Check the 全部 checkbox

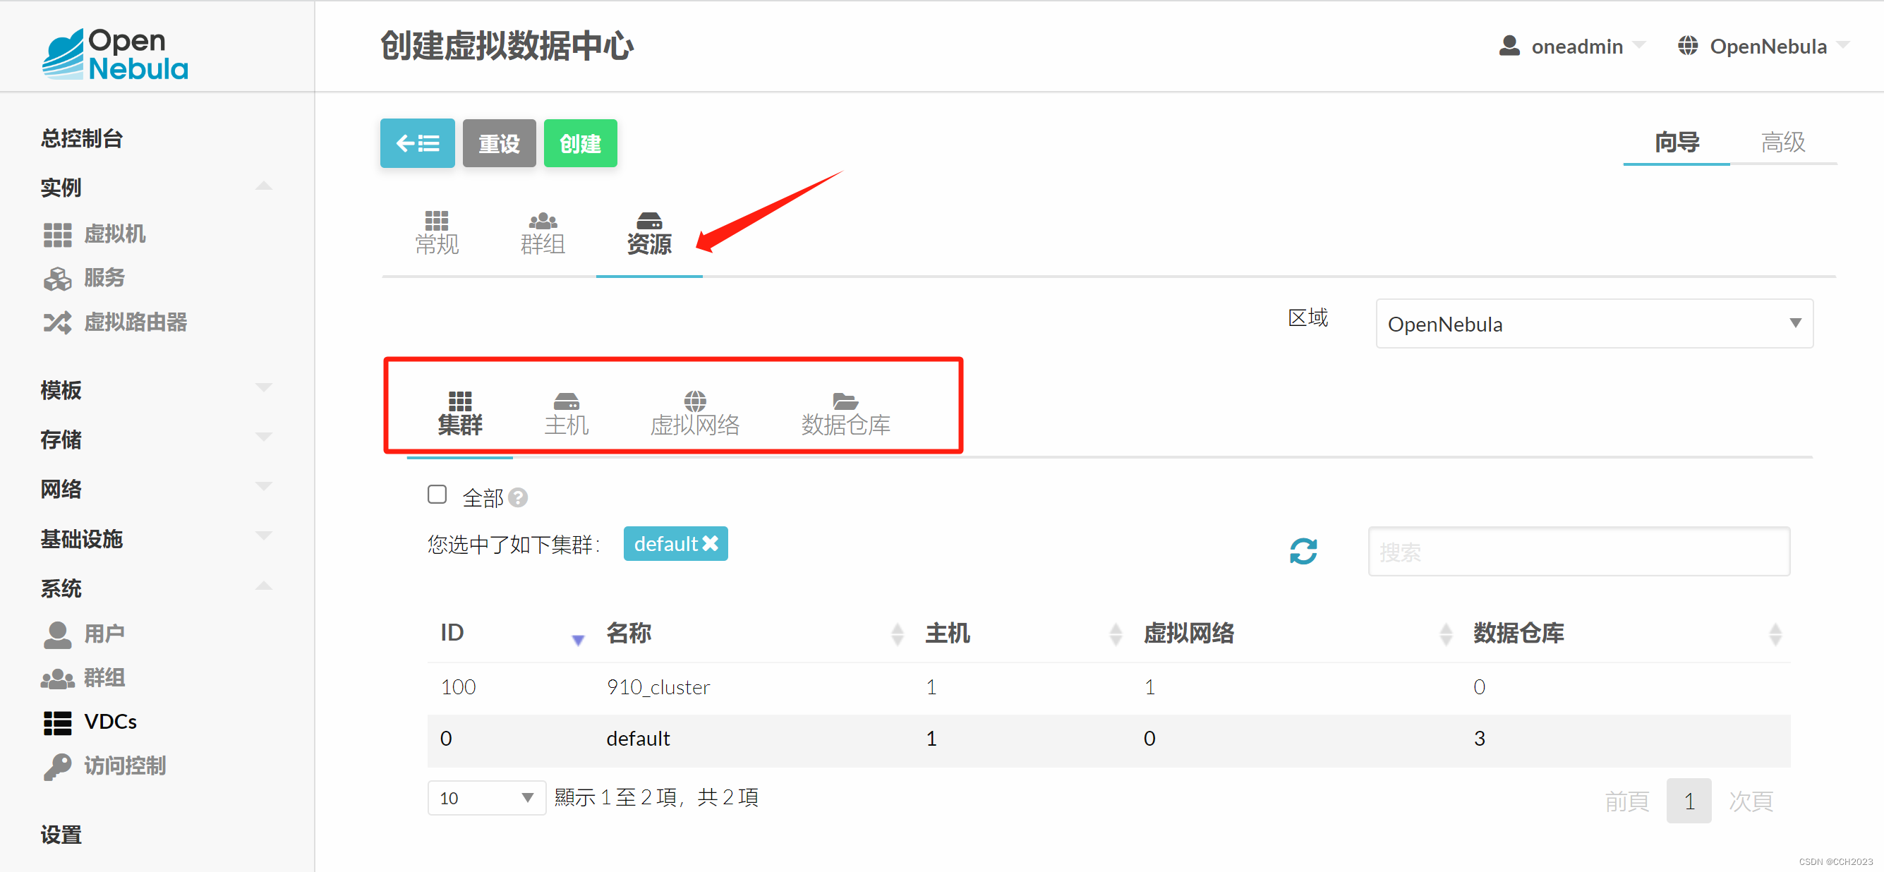[437, 495]
